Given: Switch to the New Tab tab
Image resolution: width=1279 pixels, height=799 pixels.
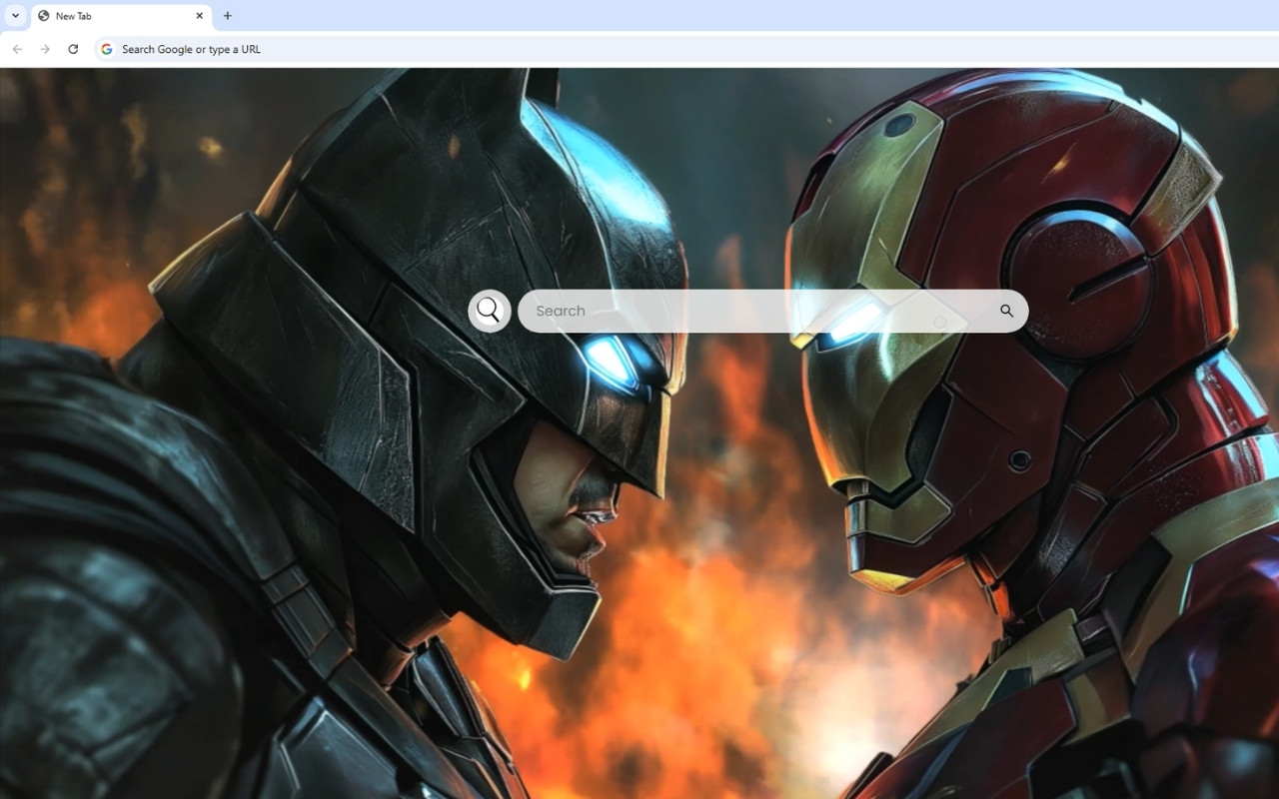Looking at the screenshot, I should pos(110,16).
